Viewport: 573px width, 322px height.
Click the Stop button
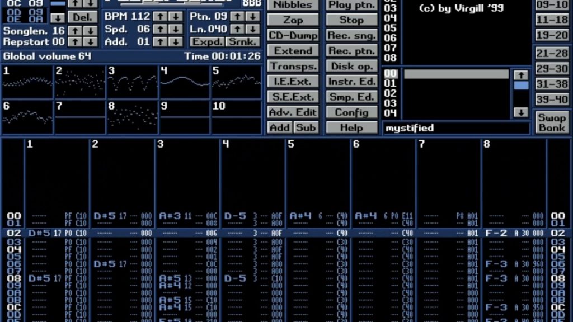click(x=352, y=20)
